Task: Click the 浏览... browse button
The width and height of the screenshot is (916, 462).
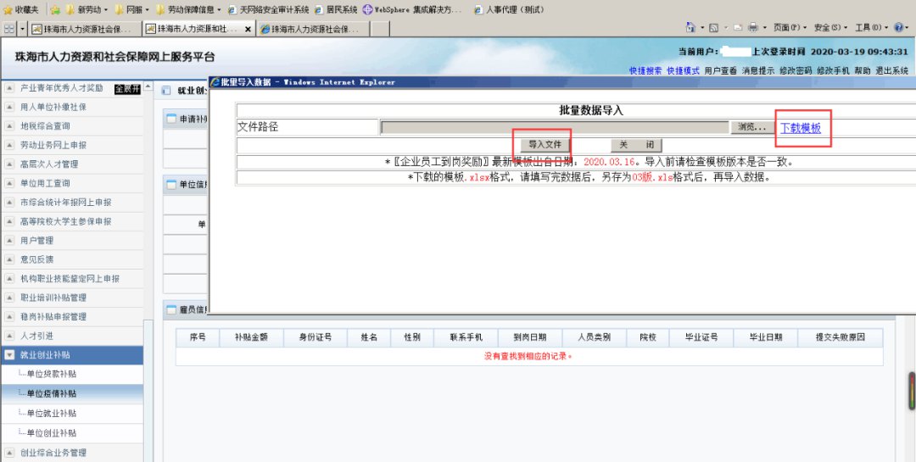Action: (751, 127)
